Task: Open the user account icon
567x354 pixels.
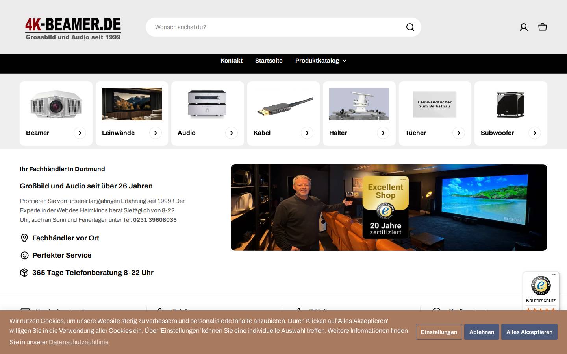Action: tap(524, 27)
